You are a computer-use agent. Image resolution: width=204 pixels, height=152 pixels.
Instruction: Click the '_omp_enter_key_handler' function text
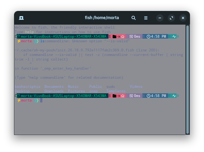coord(66,68)
